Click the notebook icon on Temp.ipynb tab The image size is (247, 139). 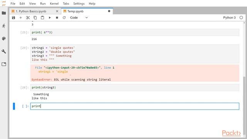pyautogui.click(x=64, y=11)
